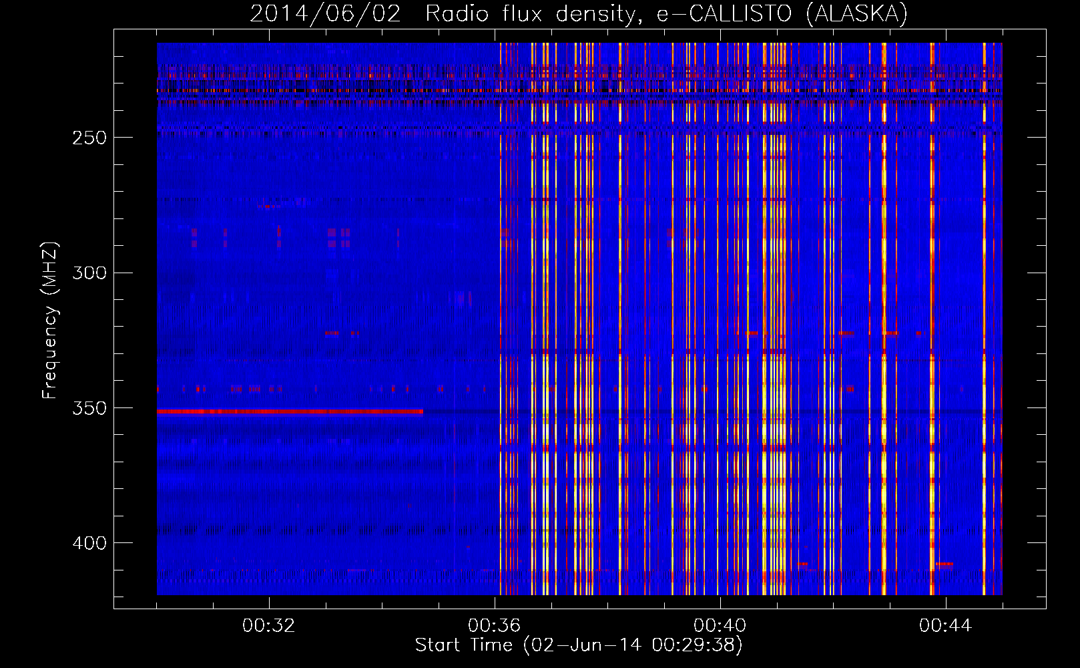This screenshot has height=668, width=1080.
Task: Select the Frequency (MHZ) axis label
Action: coord(50,321)
